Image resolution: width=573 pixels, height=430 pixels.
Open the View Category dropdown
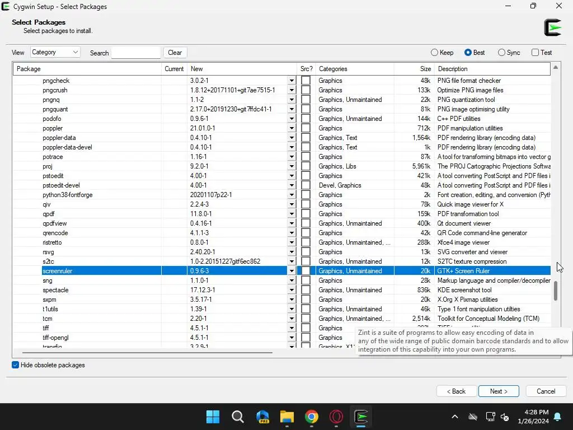tap(55, 52)
